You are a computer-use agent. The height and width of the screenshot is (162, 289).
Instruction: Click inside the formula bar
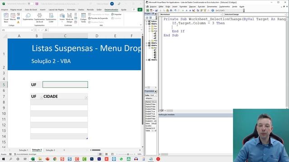pos(94,30)
